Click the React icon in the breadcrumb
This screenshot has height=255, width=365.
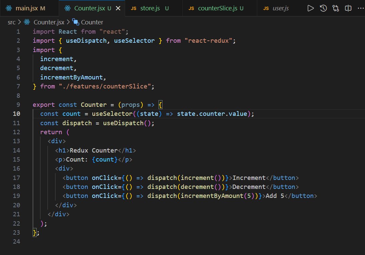coord(27,22)
